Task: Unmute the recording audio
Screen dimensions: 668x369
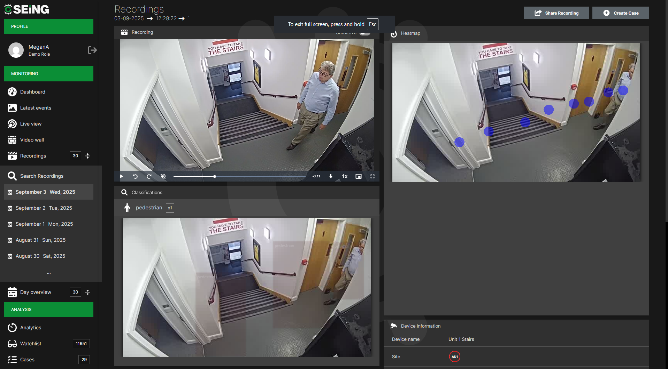Action: click(x=163, y=176)
